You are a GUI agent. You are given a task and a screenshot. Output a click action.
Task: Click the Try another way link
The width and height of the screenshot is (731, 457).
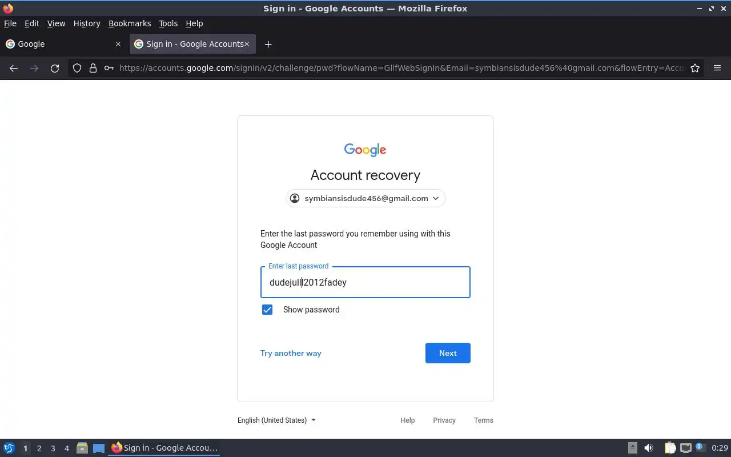[x=291, y=353]
